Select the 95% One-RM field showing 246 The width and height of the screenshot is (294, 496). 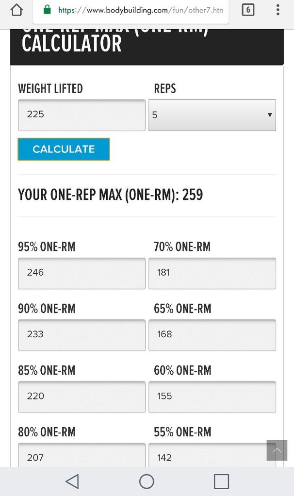(x=82, y=273)
